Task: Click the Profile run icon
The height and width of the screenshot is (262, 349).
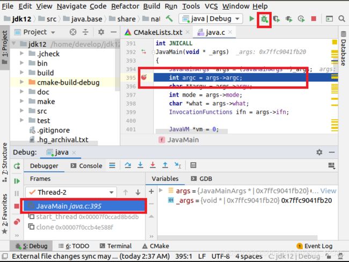Action: [x=301, y=19]
